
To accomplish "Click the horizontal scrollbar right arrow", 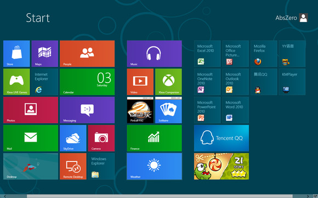I will coord(308,196).
